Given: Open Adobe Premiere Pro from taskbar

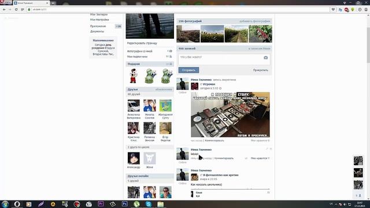Looking at the screenshot, I should click(101, 204).
